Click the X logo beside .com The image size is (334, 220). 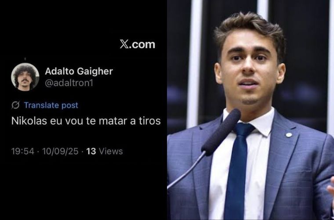coord(124,44)
